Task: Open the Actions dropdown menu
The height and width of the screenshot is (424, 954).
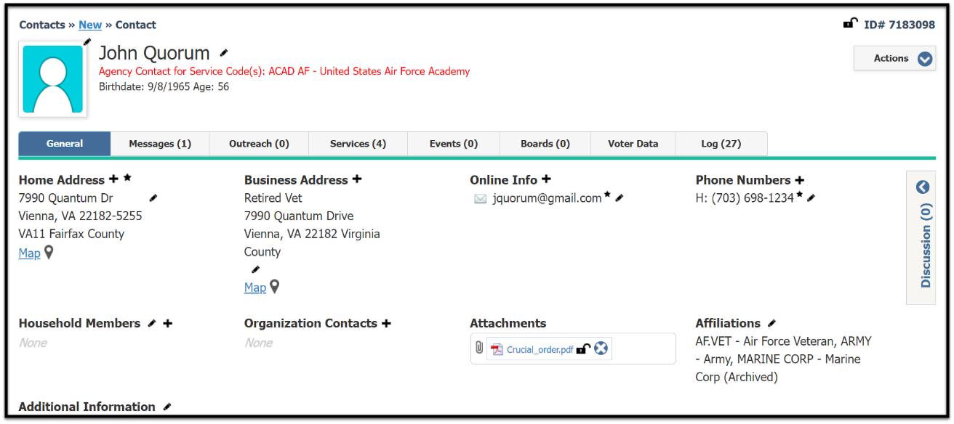Action: (894, 59)
